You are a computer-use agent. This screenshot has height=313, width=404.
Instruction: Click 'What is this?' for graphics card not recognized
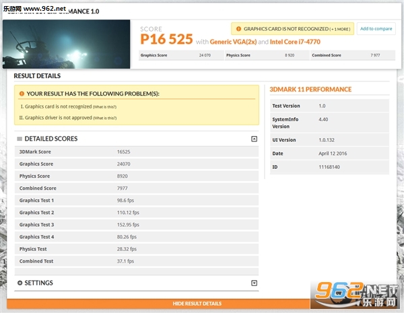(x=104, y=107)
